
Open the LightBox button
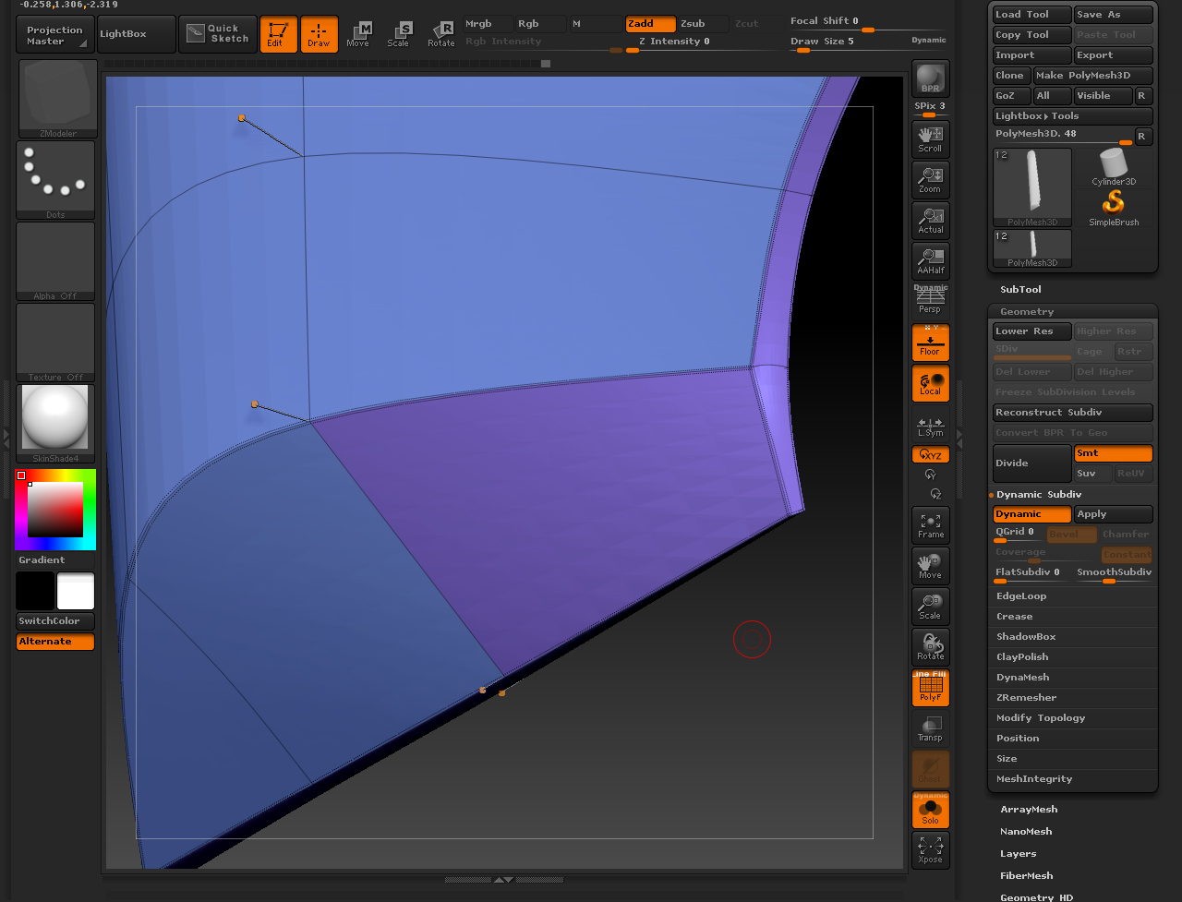point(136,34)
